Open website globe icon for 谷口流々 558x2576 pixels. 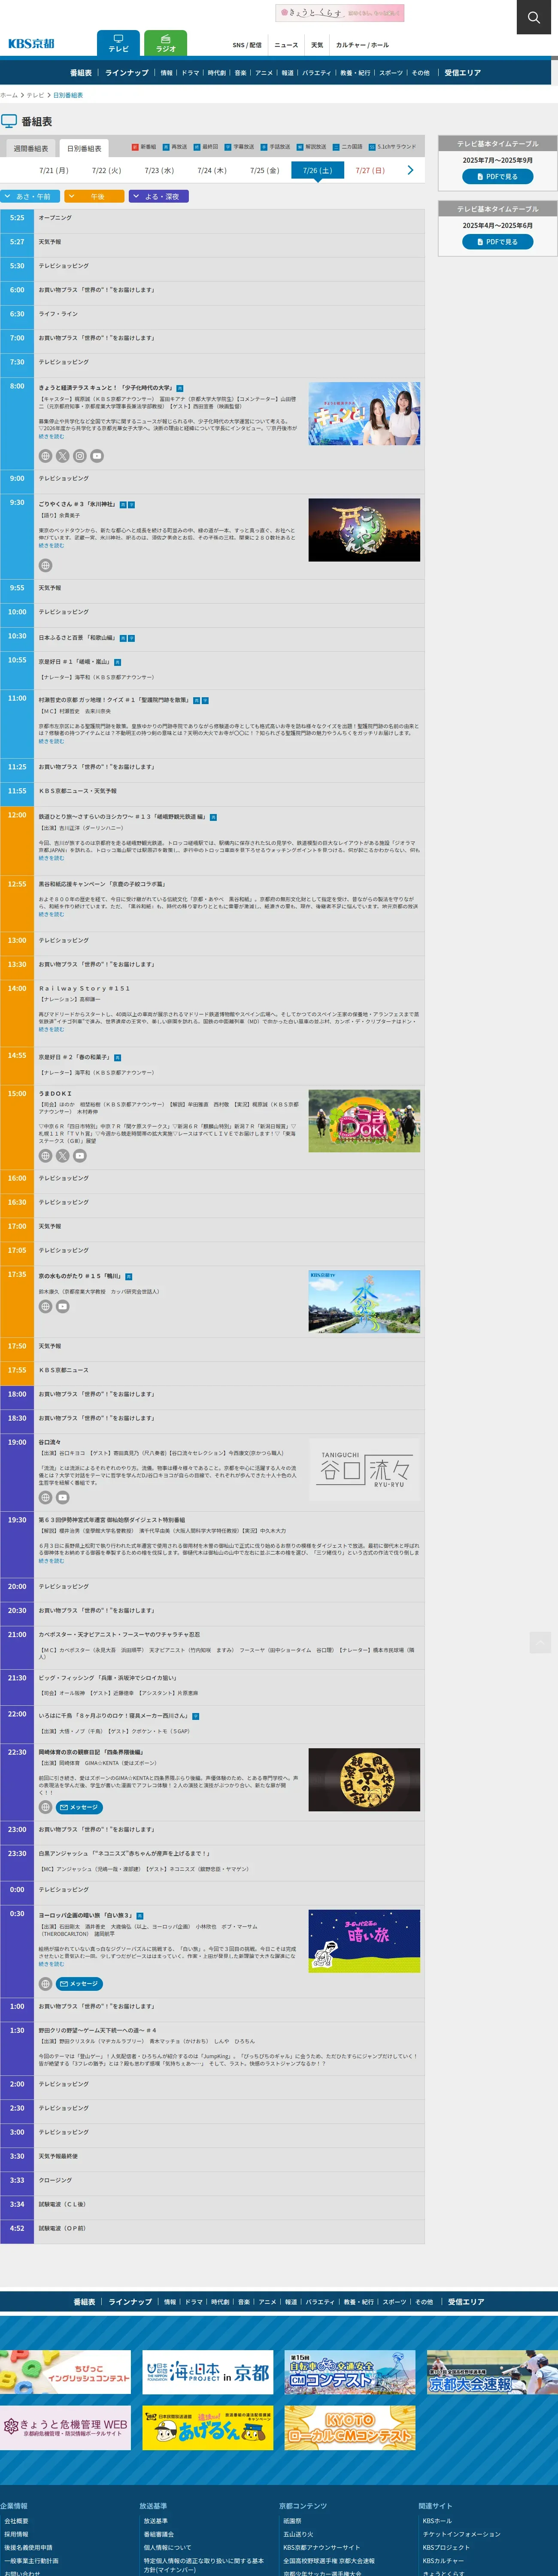45,1498
